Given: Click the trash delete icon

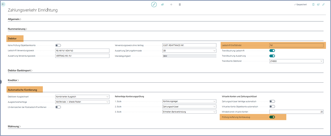Looking at the screenshot, I should [180, 5].
